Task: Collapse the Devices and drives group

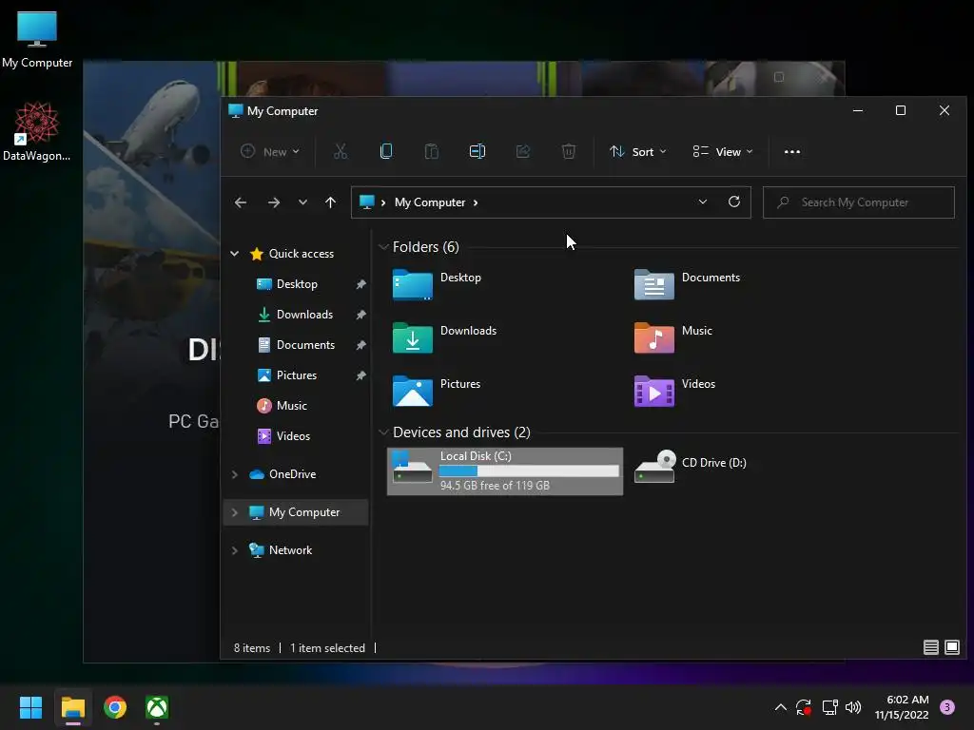Action: 384,432
